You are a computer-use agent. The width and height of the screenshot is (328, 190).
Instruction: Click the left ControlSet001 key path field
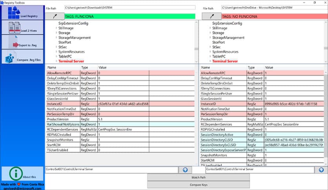click(112, 170)
